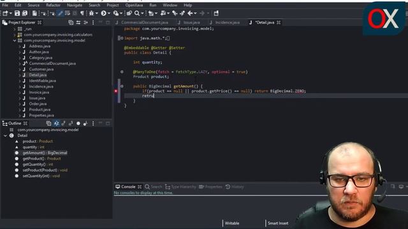
Task: Click the error marker in editor gutter
Action: (116, 91)
